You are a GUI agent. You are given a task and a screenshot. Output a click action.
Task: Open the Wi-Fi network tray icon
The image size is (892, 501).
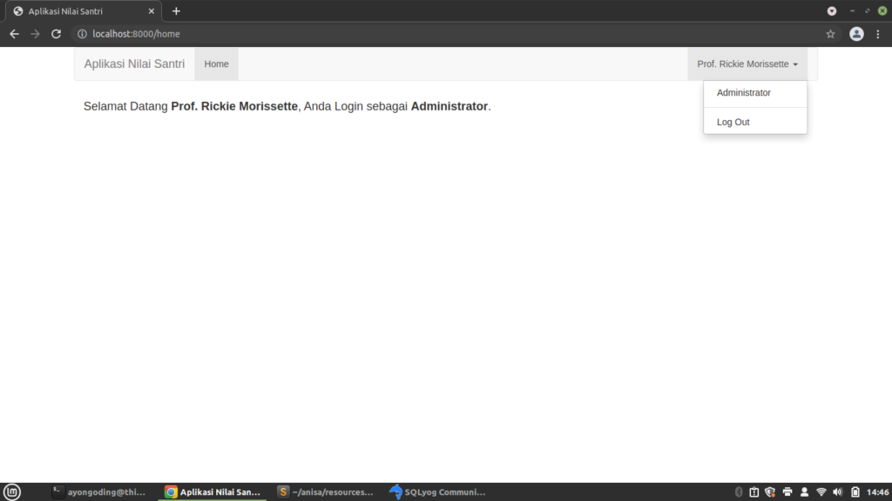pos(821,492)
